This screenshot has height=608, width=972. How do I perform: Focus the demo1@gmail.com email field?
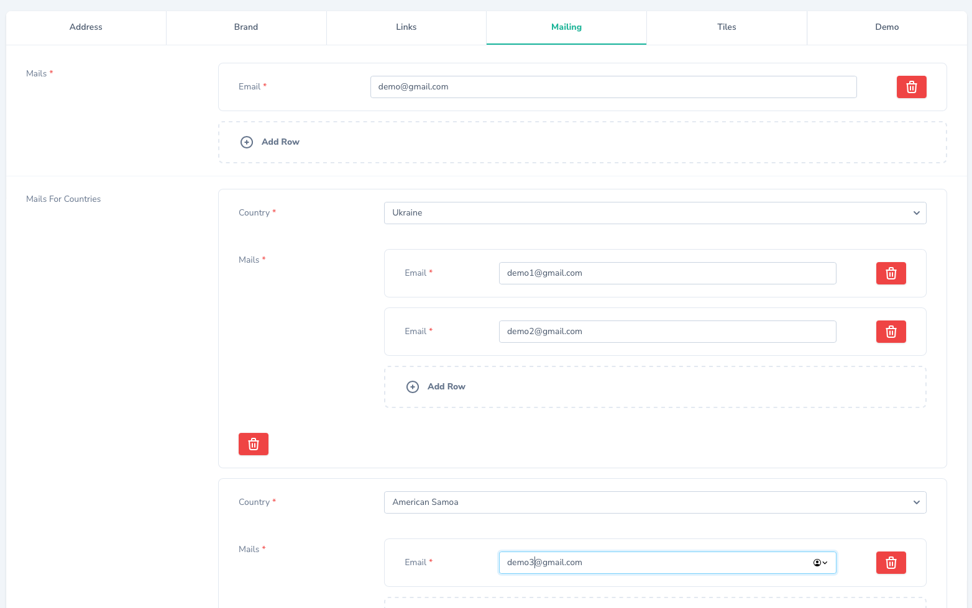tap(667, 273)
